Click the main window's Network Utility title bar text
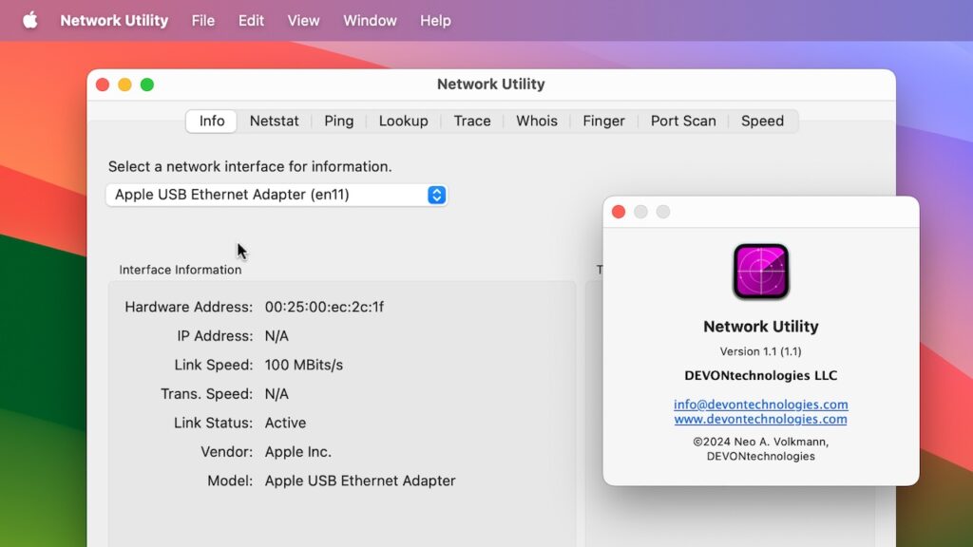The width and height of the screenshot is (973, 547). tap(491, 85)
